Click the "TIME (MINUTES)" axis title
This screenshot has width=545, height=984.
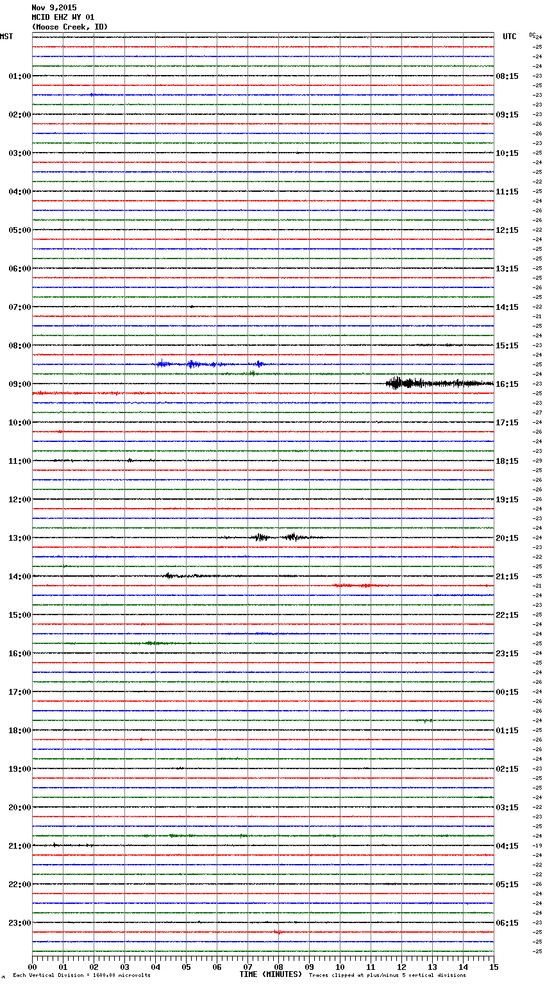(271, 974)
